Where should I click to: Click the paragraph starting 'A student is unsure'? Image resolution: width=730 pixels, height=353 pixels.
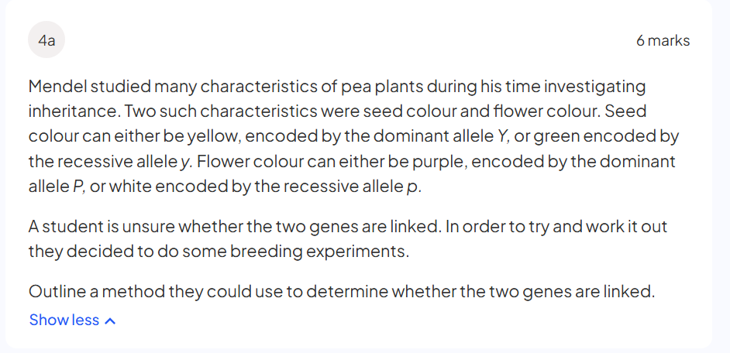pos(348,228)
